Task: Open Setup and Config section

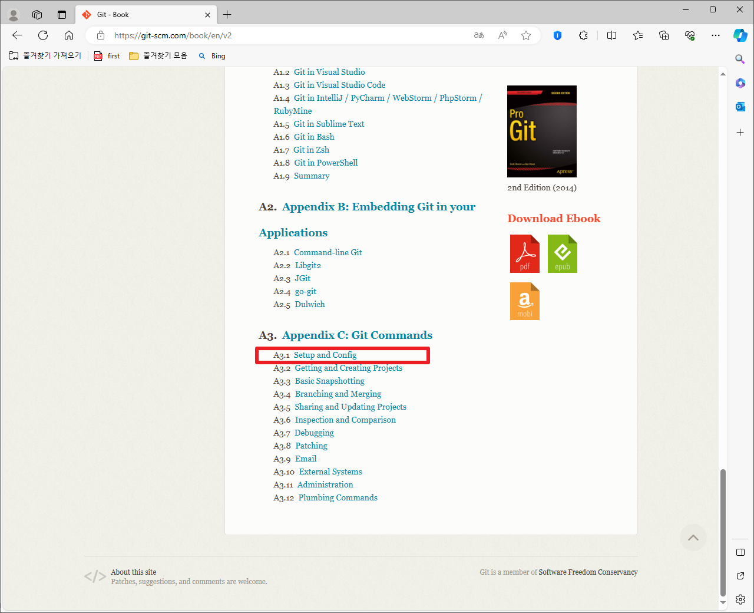Action: [325, 355]
